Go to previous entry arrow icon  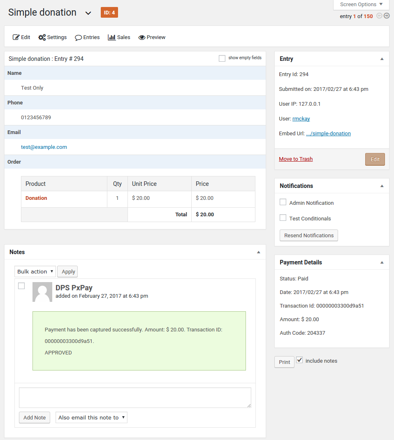pos(379,16)
